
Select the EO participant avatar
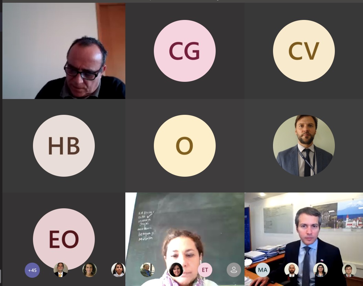(64, 239)
